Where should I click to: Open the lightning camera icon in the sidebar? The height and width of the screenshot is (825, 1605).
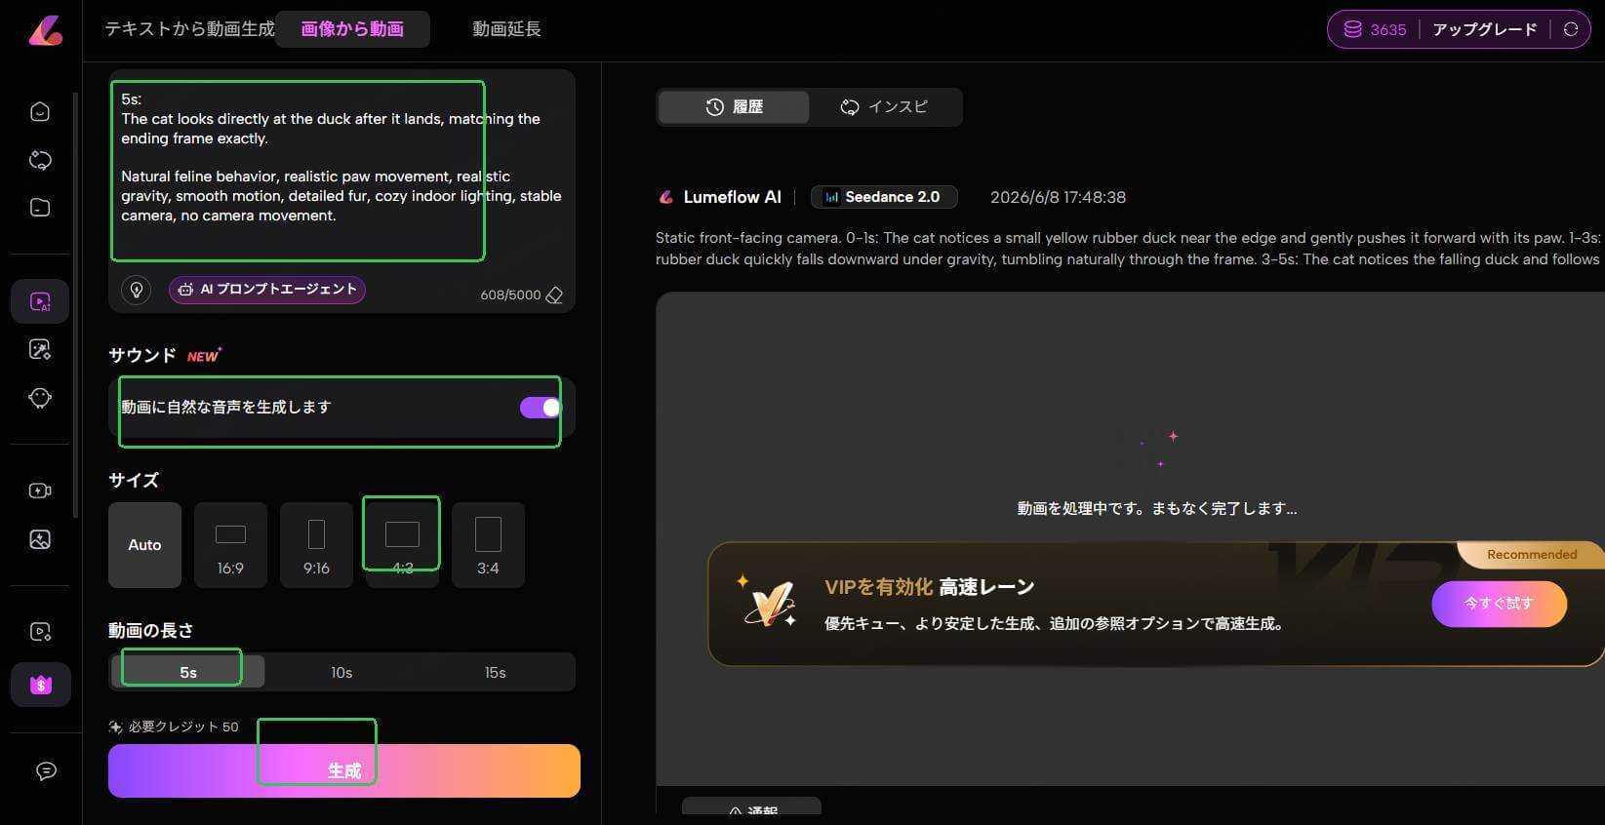pos(40,491)
